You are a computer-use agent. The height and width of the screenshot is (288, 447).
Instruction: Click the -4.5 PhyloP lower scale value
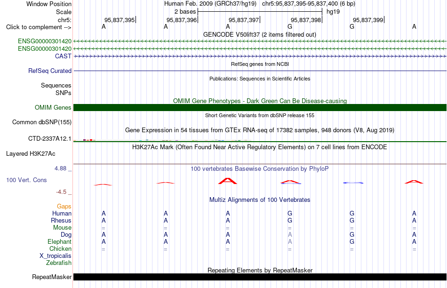[61, 192]
